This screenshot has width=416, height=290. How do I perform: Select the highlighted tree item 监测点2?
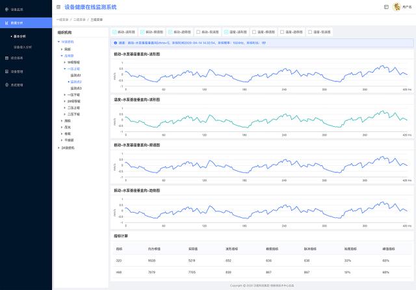tap(76, 82)
